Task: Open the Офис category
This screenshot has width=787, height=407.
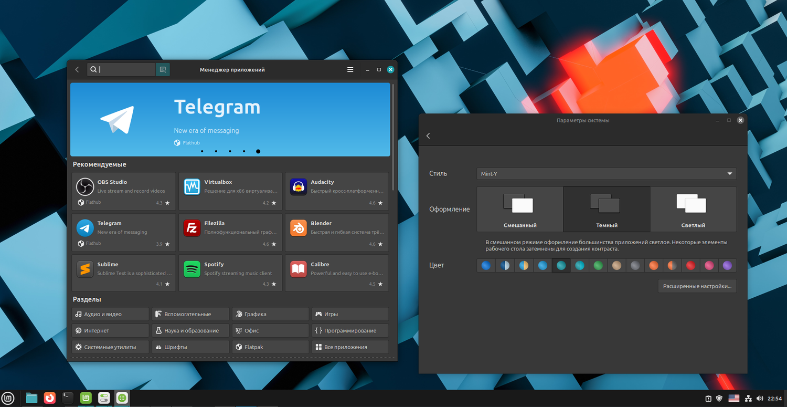Action: click(x=270, y=330)
